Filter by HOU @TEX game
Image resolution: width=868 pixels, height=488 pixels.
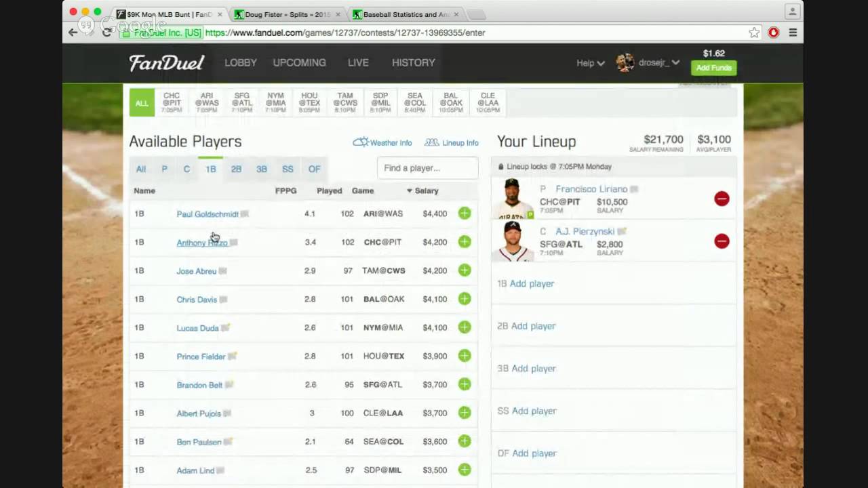pyautogui.click(x=309, y=102)
